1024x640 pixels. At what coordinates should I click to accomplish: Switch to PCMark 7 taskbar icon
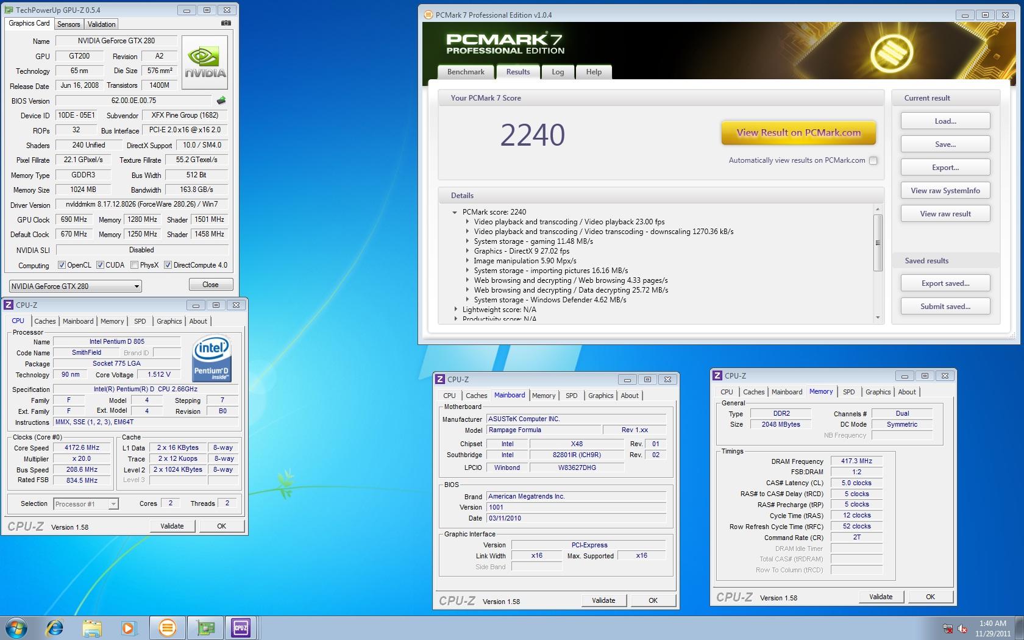click(x=166, y=627)
